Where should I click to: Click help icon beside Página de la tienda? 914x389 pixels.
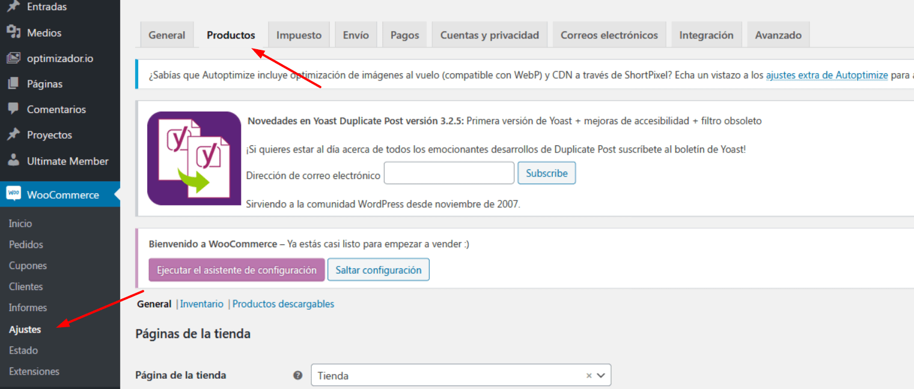(x=297, y=375)
